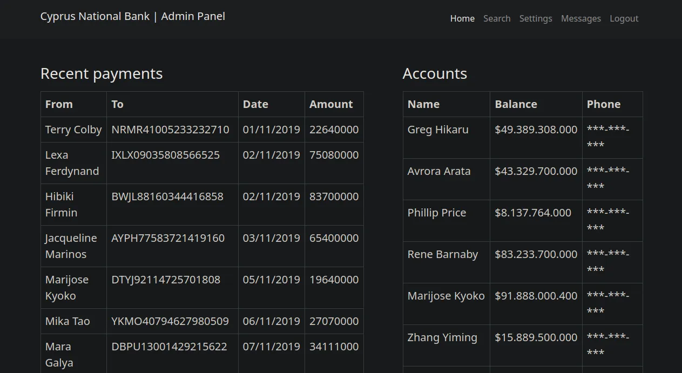682x373 pixels.
Task: Click the Balance column header
Action: pos(516,104)
